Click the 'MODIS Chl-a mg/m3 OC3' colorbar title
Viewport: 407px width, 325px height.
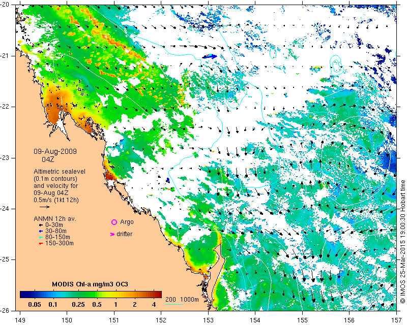90,284
